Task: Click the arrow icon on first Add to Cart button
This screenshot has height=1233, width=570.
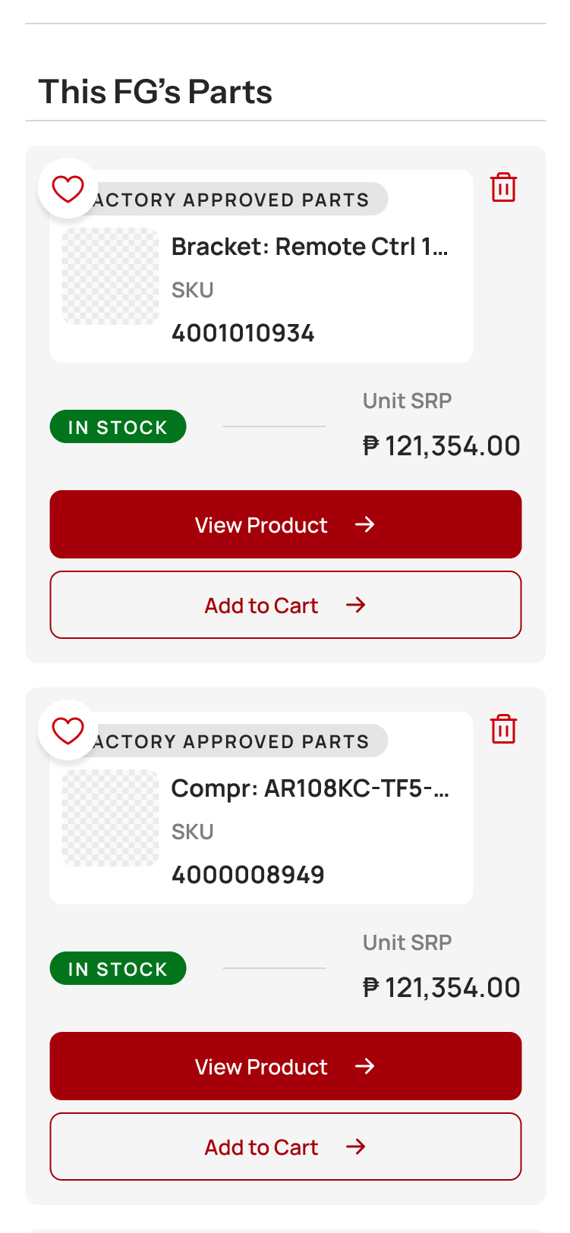Action: coord(356,605)
